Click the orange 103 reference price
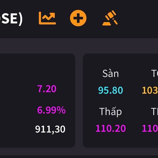 tap(150, 91)
